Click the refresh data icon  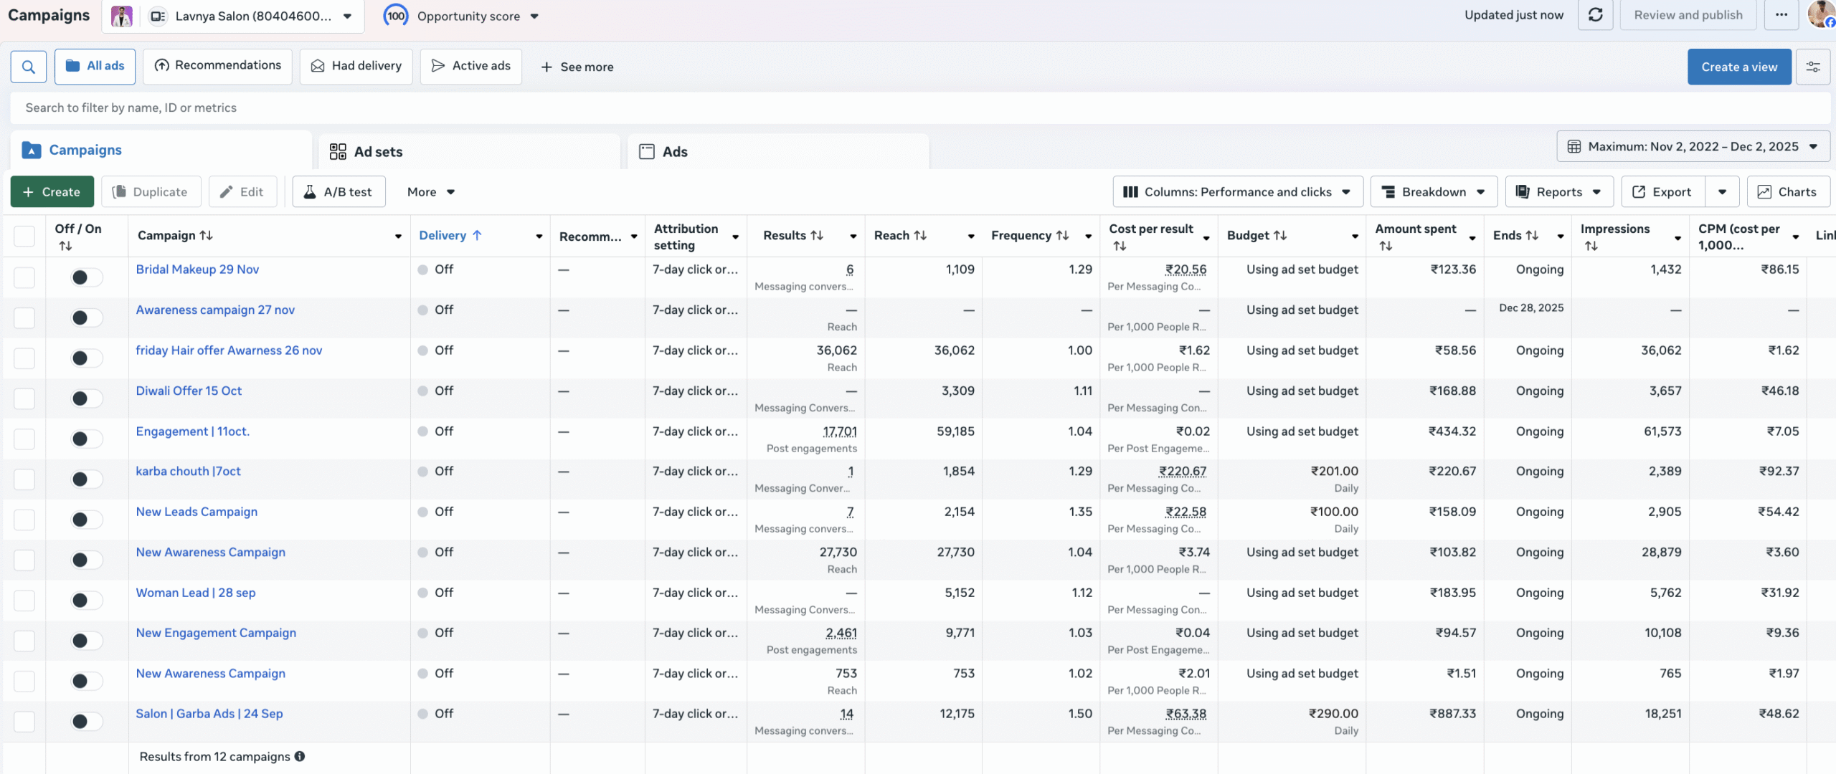pyautogui.click(x=1595, y=15)
